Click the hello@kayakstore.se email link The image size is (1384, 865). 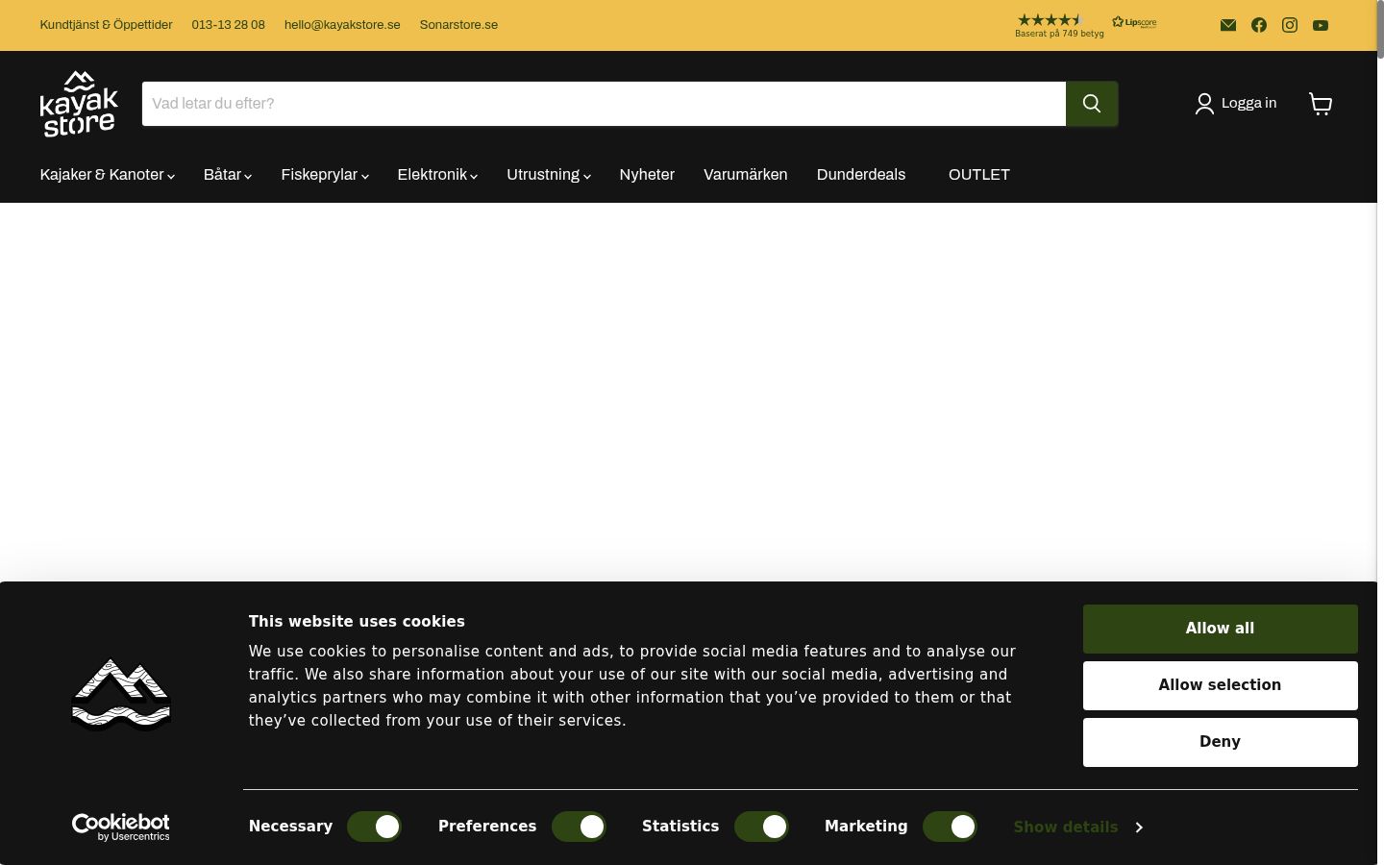point(342,25)
